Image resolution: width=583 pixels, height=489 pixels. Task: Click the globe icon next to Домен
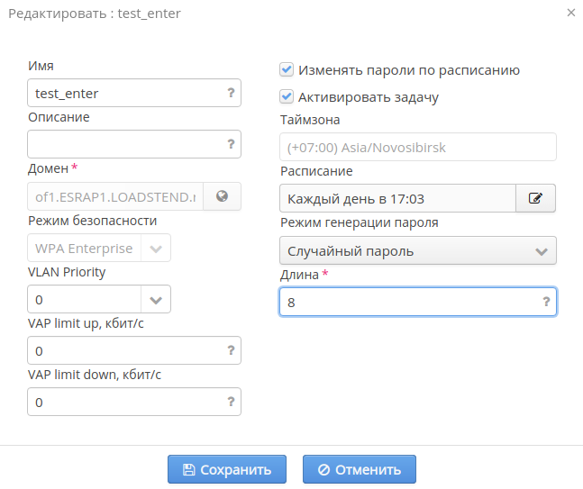[222, 196]
